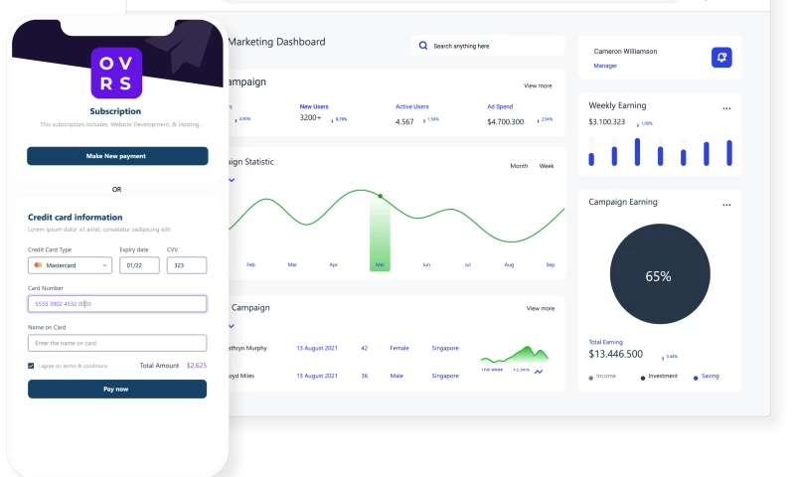This screenshot has height=477, width=795.
Task: Click Male in Floyd Miles row
Action: click(x=397, y=376)
